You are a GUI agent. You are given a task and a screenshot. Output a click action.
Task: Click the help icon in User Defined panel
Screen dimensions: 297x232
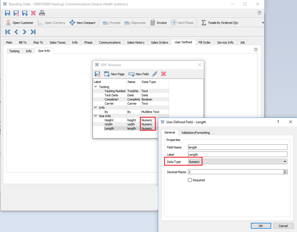pyautogui.click(x=256, y=50)
